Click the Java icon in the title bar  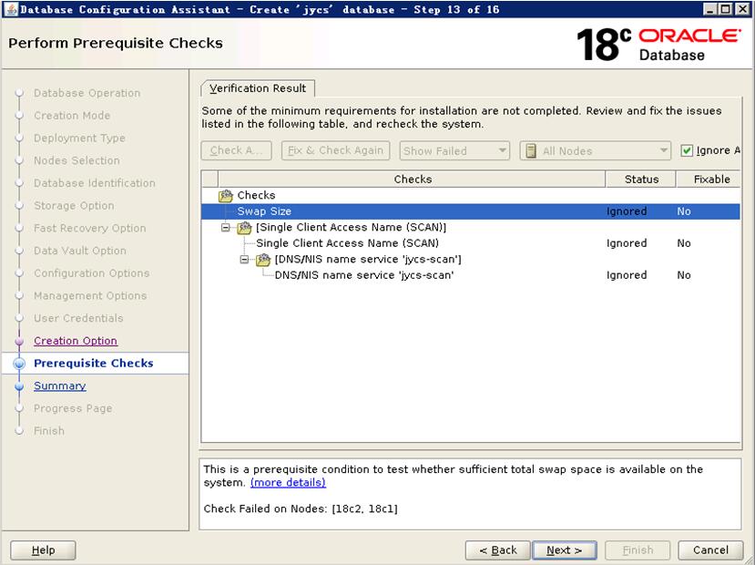point(11,9)
